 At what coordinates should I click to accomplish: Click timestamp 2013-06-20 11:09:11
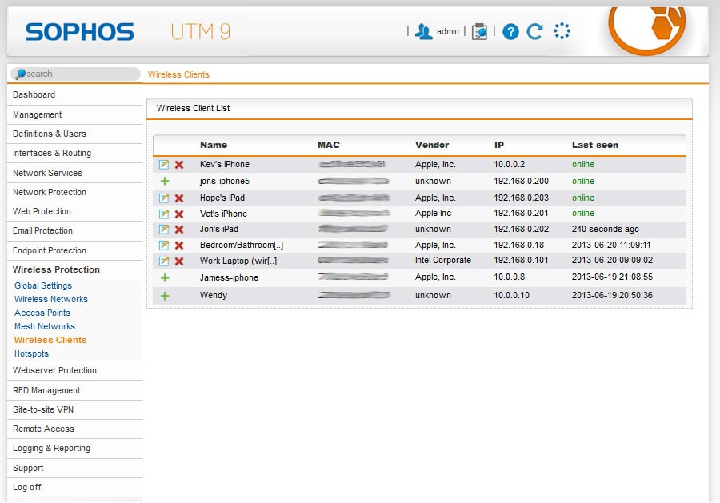point(611,245)
